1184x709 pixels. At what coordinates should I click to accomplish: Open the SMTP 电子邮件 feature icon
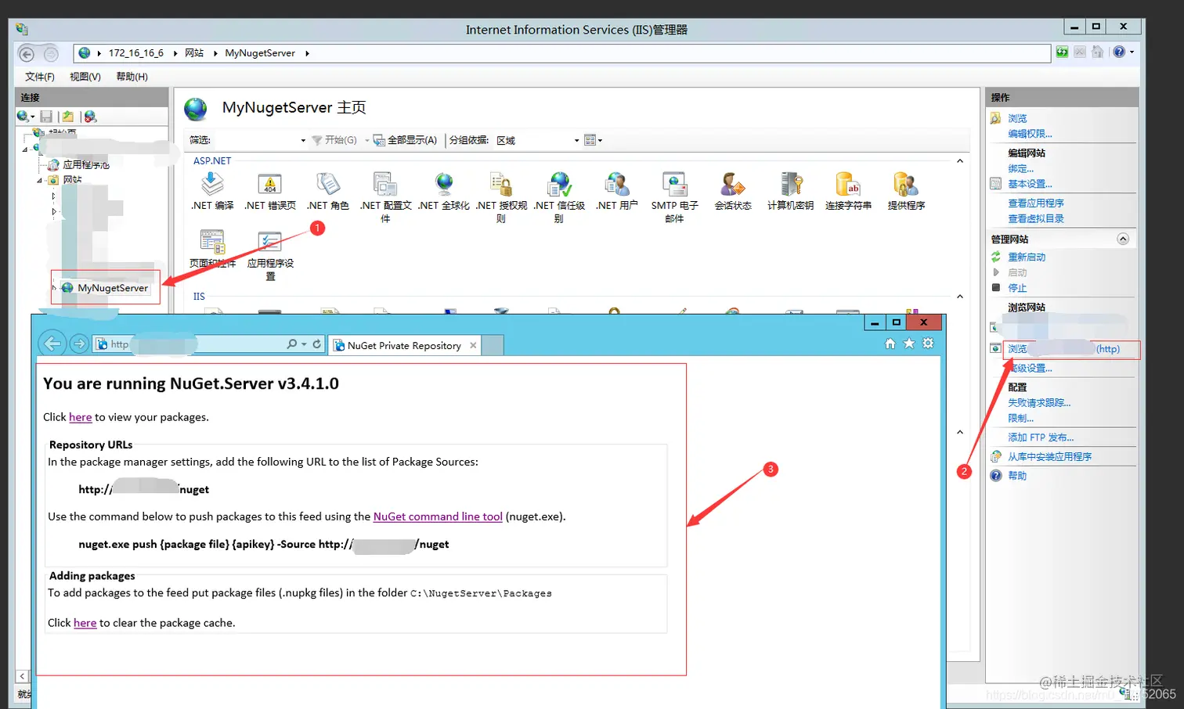[x=674, y=184]
